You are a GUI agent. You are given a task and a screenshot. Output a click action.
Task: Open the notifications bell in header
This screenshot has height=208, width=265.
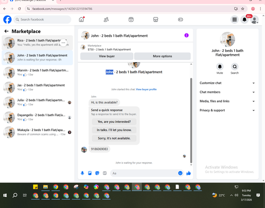pyautogui.click(x=244, y=20)
